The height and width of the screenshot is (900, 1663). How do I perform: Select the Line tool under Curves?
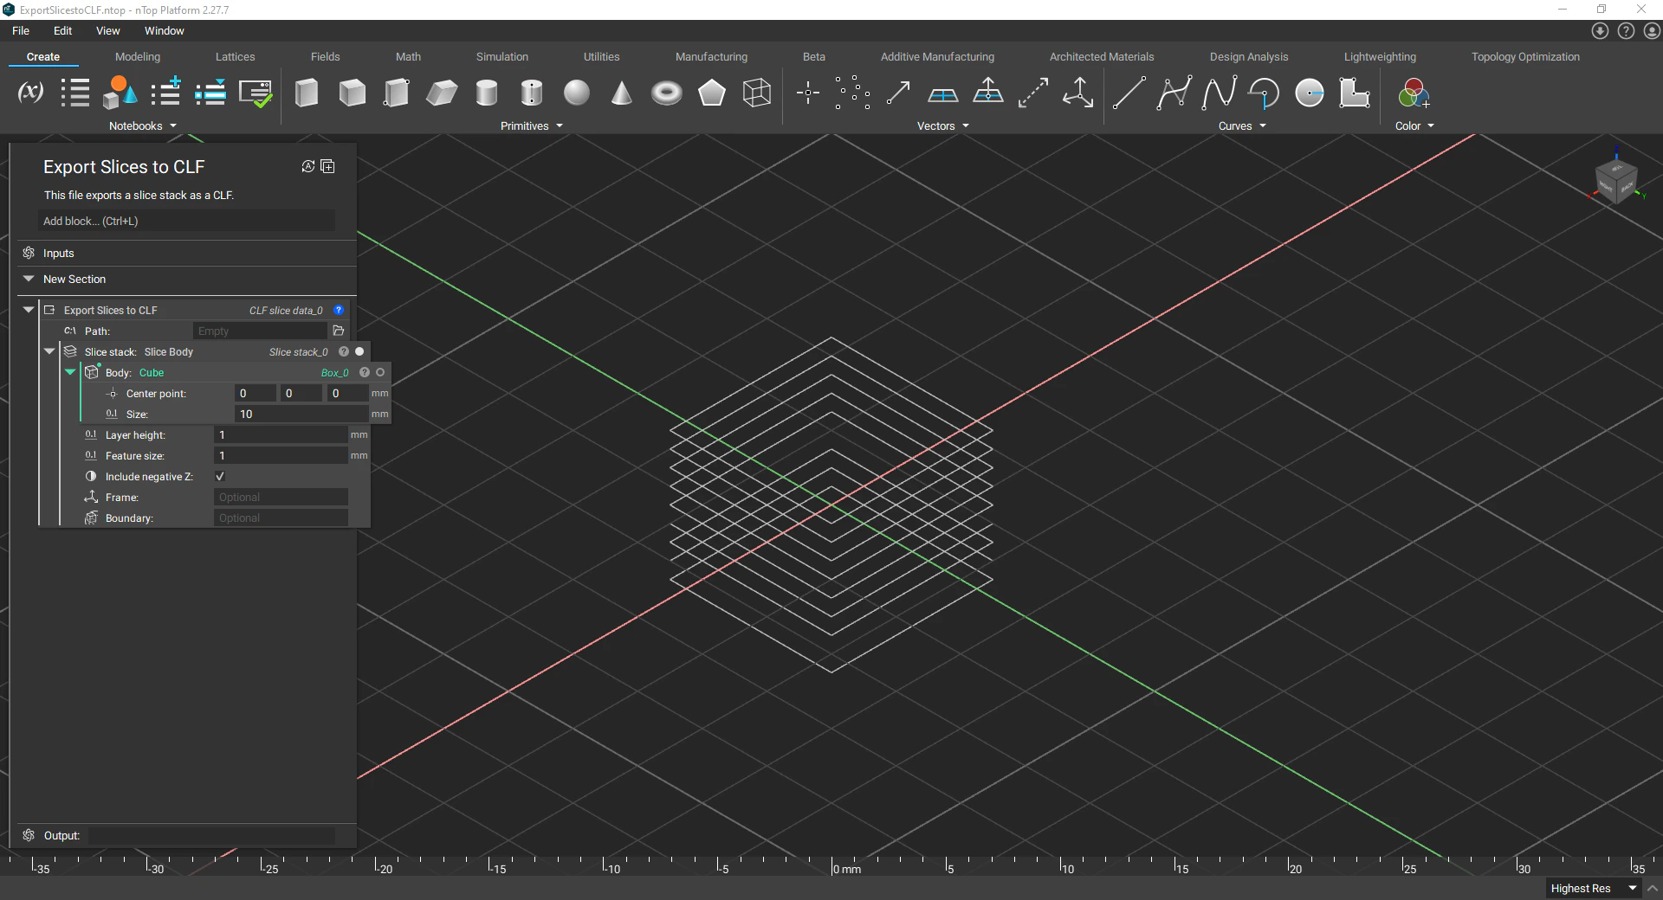click(x=1129, y=93)
